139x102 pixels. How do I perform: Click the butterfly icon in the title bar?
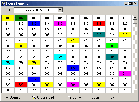[4, 3]
